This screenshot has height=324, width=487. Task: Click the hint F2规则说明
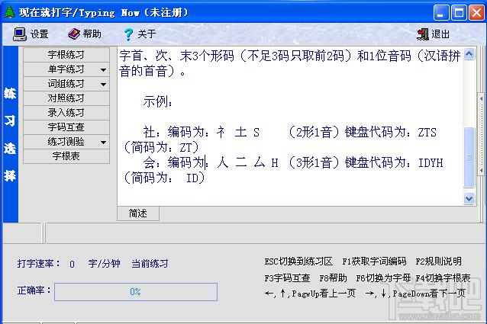click(x=439, y=261)
